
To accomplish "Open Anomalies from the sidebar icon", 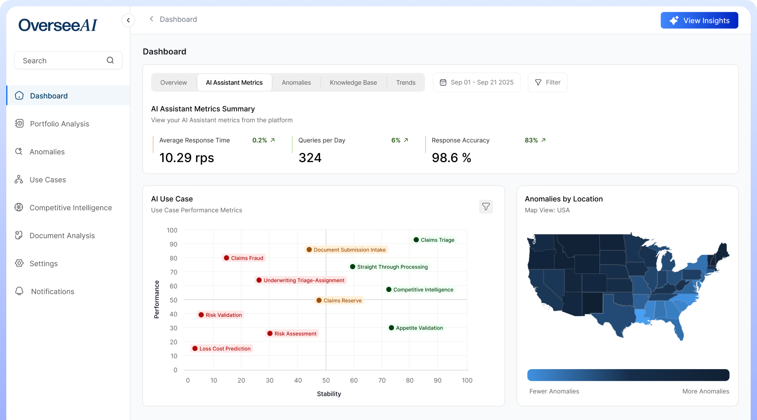I will point(19,152).
